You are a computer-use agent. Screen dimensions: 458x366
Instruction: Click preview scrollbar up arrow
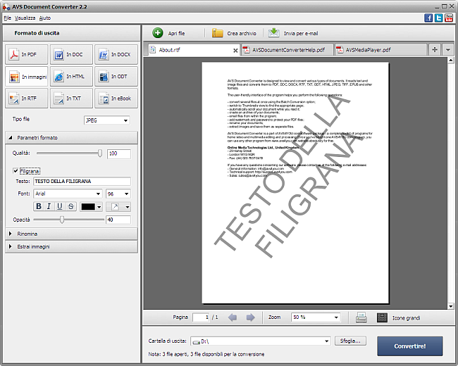pos(451,60)
